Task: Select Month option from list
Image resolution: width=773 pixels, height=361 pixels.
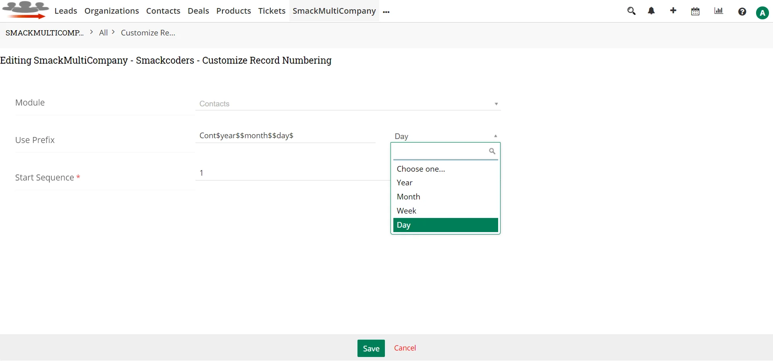Action: click(446, 197)
